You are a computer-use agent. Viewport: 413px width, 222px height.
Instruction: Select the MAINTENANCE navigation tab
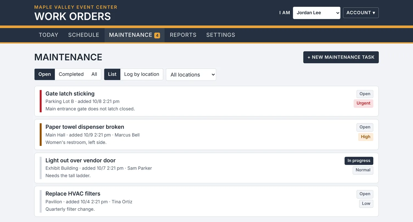(x=134, y=35)
